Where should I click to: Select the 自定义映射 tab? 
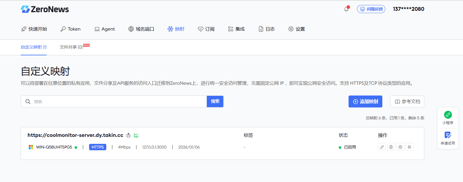pos(33,47)
